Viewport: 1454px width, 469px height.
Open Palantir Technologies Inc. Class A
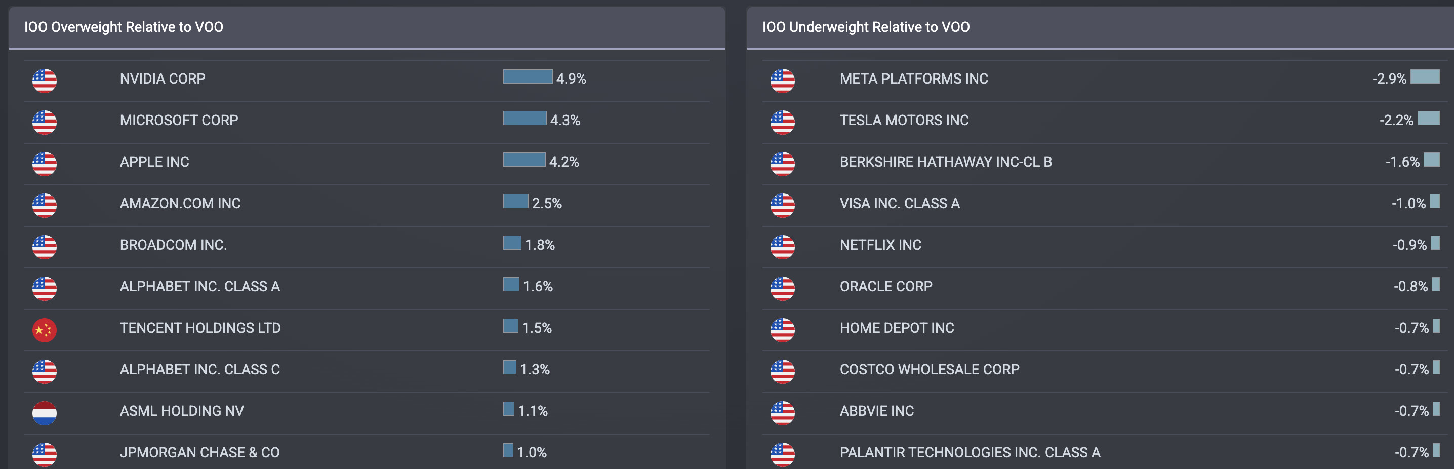[x=970, y=453]
